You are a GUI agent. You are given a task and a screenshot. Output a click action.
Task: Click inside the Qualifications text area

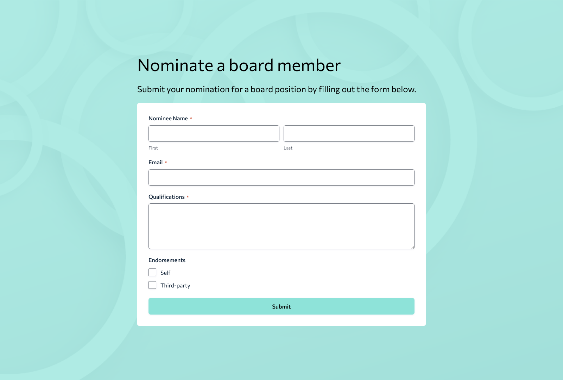(281, 226)
